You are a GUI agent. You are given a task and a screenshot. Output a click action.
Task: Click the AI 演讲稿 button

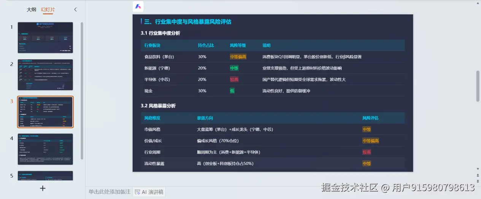[149, 192]
